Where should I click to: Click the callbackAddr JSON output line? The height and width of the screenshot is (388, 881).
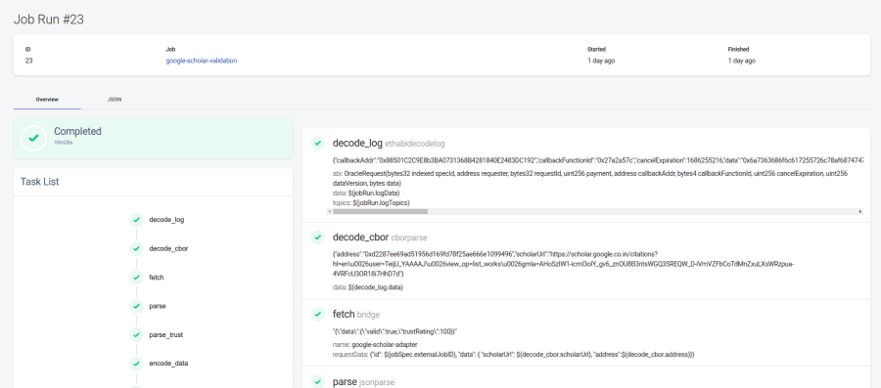coord(597,161)
